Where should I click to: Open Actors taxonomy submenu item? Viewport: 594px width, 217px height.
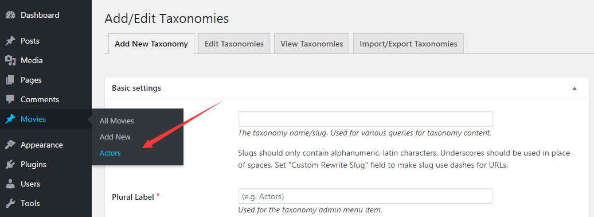[x=110, y=153]
